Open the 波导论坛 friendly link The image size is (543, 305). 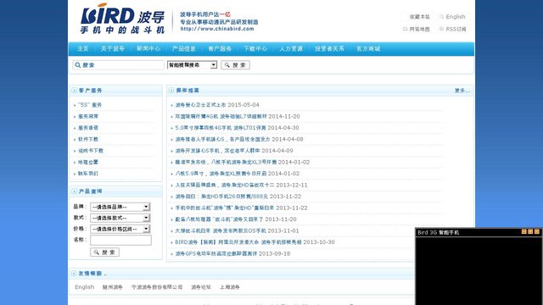[x=201, y=287]
